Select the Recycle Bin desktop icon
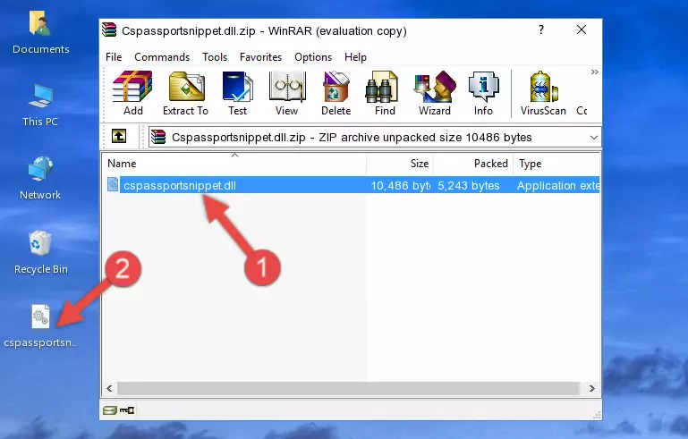 click(40, 252)
